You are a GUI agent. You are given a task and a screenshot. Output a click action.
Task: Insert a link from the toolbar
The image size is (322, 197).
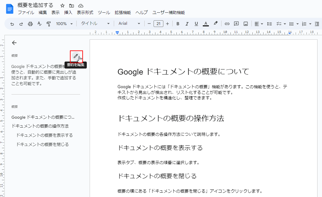(227, 24)
